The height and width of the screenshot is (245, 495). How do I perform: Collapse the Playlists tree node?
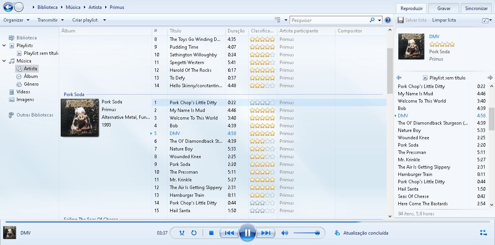point(4,46)
